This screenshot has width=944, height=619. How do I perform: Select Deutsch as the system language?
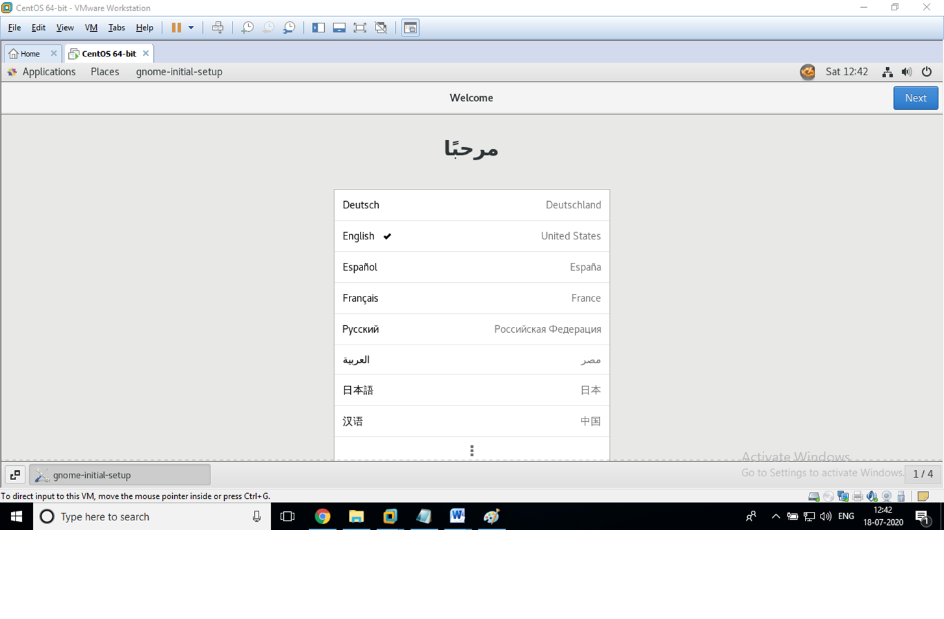[472, 204]
